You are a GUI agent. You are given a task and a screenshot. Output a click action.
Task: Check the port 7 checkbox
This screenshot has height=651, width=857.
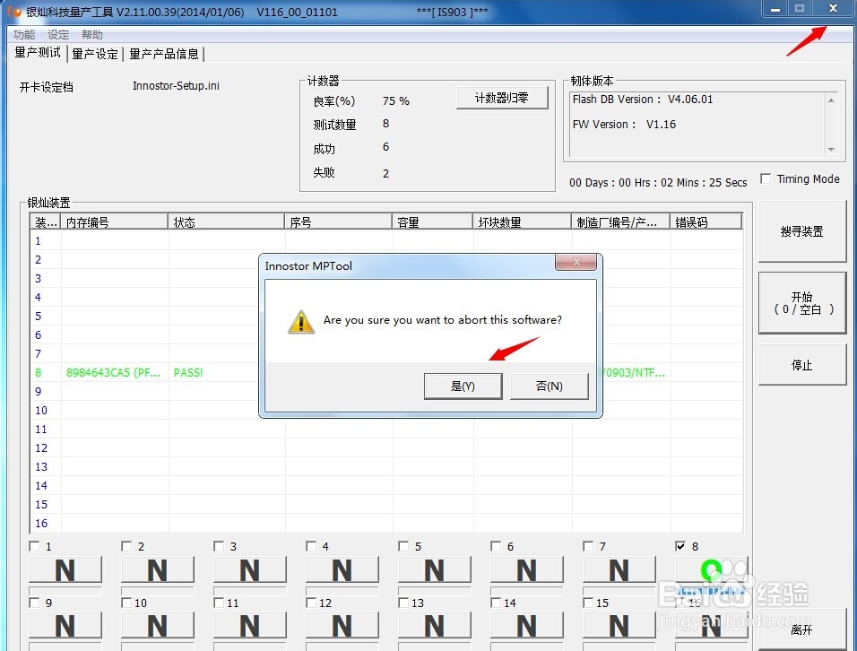588,546
